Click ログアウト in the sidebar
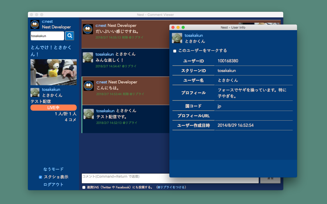 pyautogui.click(x=54, y=184)
